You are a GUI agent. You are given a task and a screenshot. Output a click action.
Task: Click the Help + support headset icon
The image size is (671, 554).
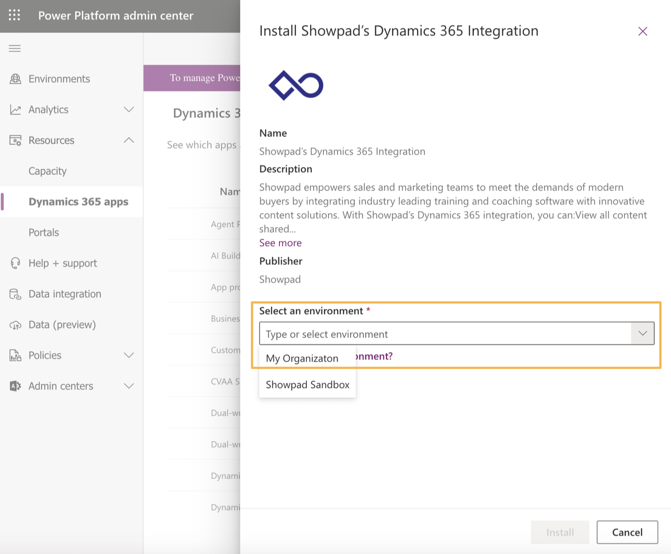[x=15, y=263]
